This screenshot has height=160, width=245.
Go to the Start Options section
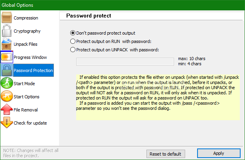[x=26, y=97]
